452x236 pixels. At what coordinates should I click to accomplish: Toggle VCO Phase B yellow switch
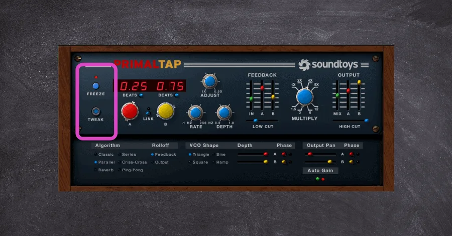(284, 162)
